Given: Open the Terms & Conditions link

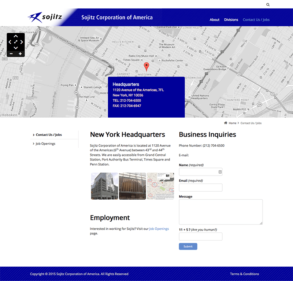Looking at the screenshot, I should [244, 274].
